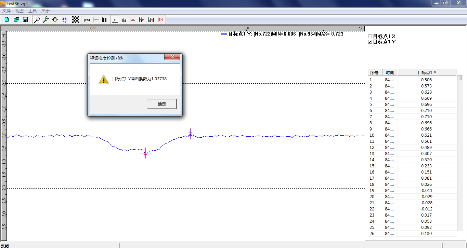The image size is (467, 248).
Task: Click the sigma over n statistics icon
Action: [142, 20]
